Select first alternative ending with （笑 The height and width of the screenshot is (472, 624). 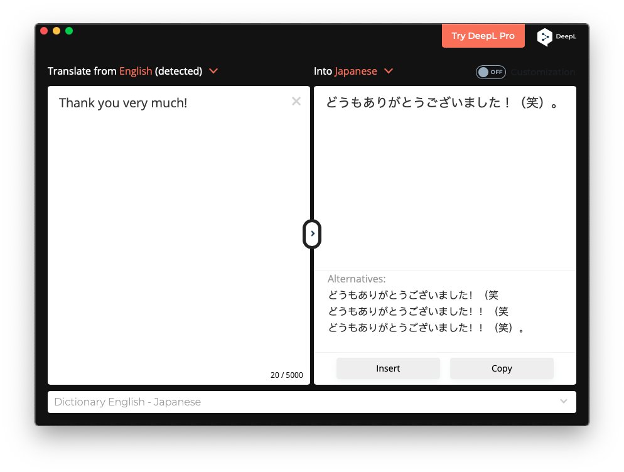(x=413, y=295)
